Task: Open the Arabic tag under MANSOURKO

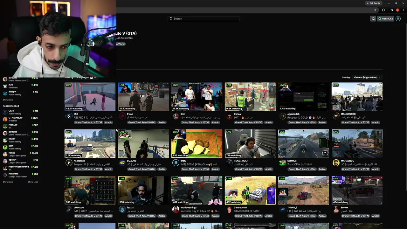Action: (376, 122)
